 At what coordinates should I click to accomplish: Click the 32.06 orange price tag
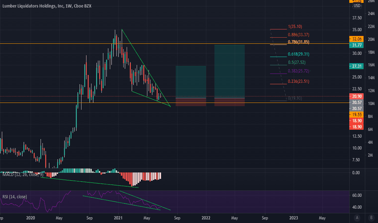(357, 39)
